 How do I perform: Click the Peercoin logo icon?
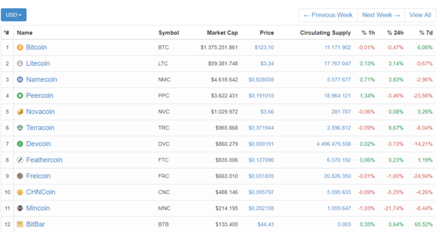click(20, 96)
